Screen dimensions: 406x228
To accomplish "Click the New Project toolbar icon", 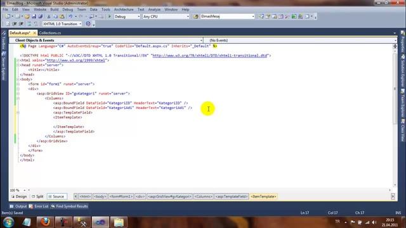I will tap(8, 16).
